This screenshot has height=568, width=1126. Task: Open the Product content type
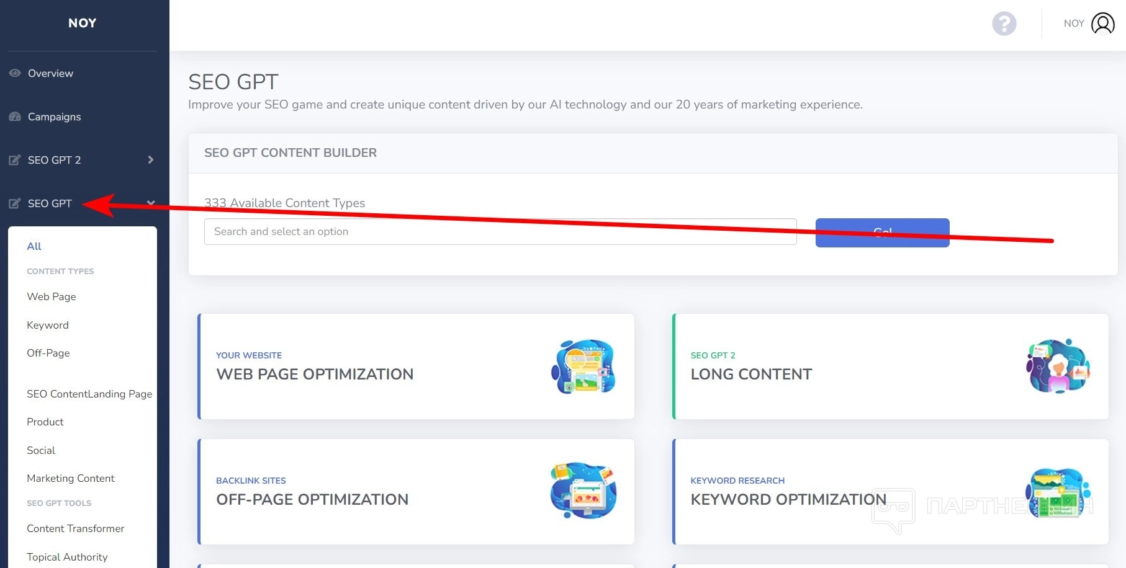click(x=45, y=422)
